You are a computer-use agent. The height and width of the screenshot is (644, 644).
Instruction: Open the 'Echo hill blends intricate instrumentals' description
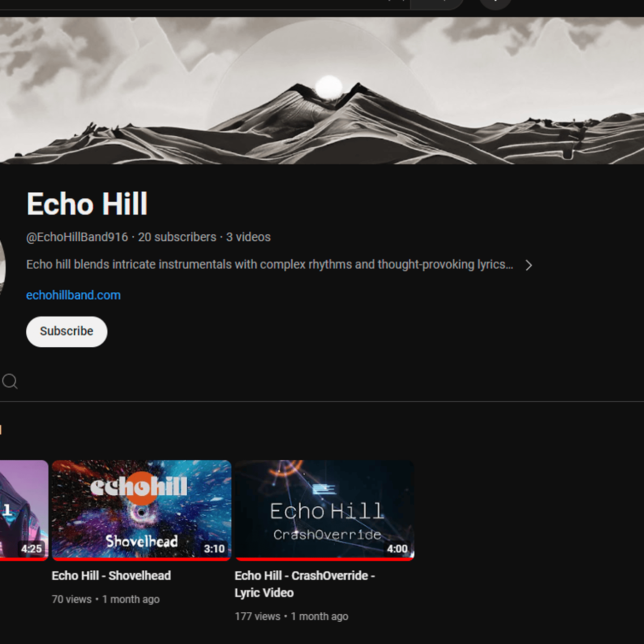(269, 265)
